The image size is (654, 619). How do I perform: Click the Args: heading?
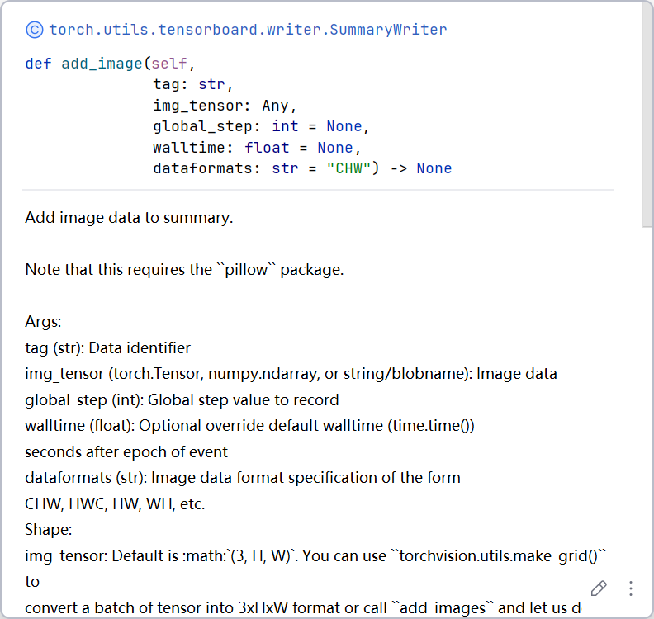pos(43,321)
